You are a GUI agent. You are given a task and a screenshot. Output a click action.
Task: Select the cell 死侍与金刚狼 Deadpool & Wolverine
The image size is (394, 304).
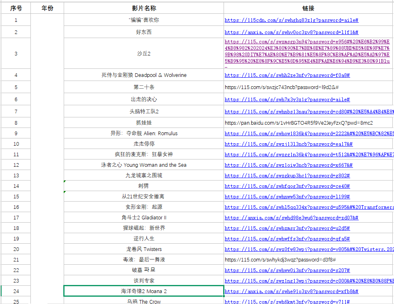[x=144, y=75]
